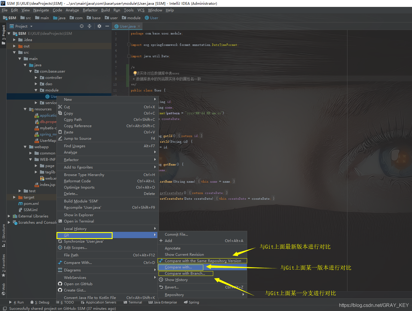
Task: Click the intention light bulb in editor
Action: click(x=135, y=73)
